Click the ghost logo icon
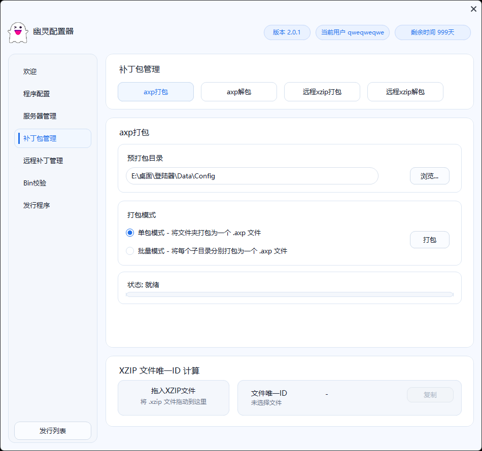Screen dimensions: 482x451 [x=18, y=32]
